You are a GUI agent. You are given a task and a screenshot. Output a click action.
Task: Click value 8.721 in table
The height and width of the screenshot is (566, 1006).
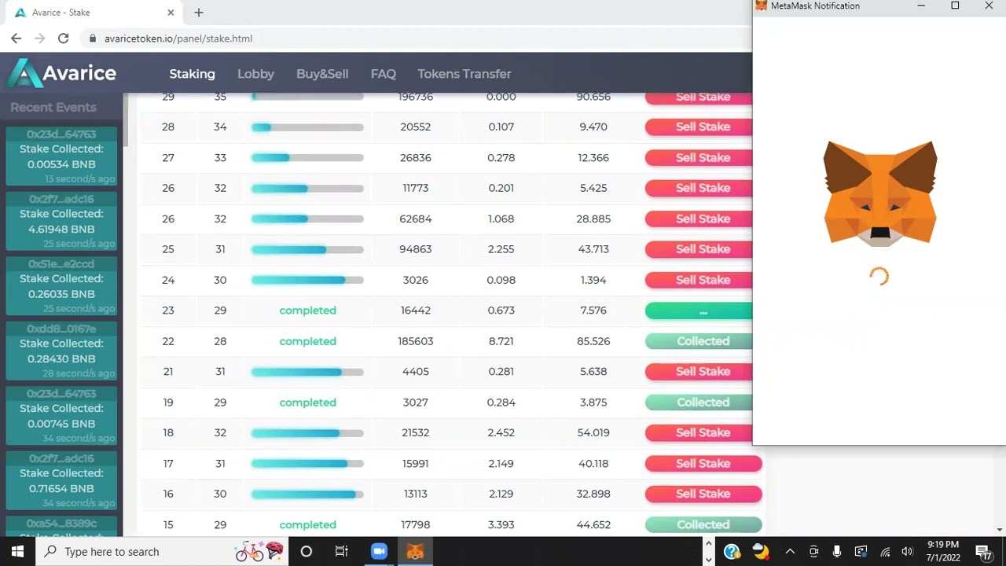point(501,341)
